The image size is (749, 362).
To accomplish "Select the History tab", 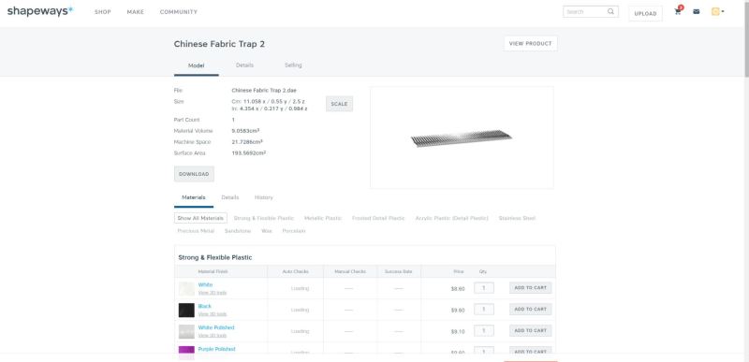I will pos(264,197).
